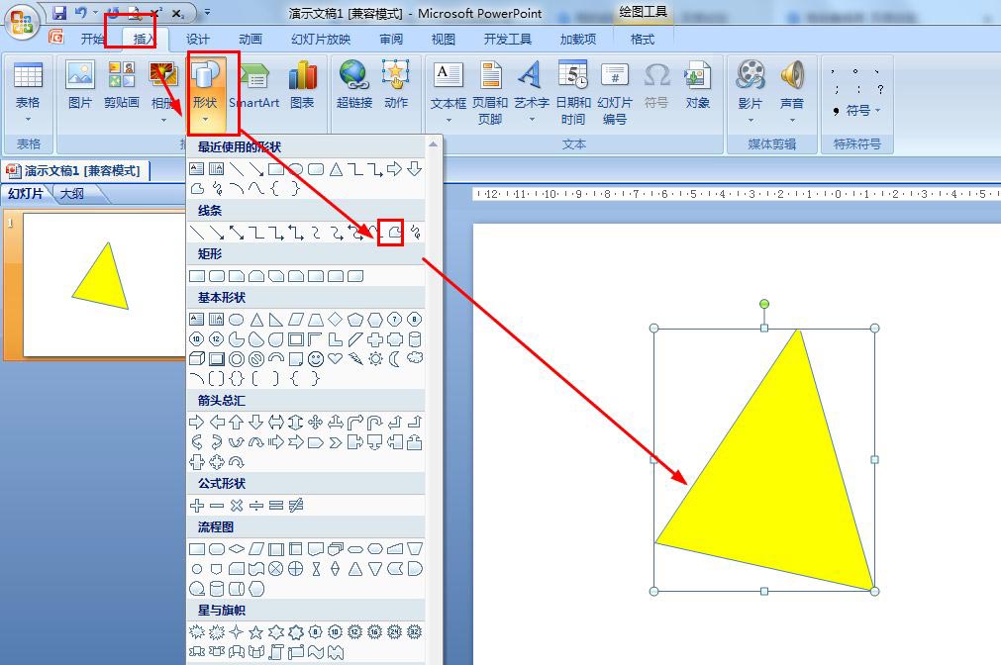Expand the 声音 sound dropdown
The width and height of the screenshot is (1001, 665).
(x=791, y=120)
